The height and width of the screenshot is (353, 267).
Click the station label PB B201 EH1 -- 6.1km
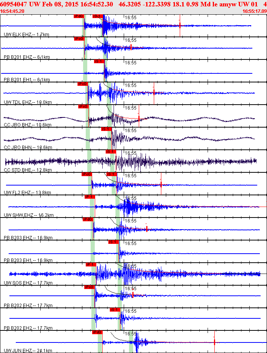click(27, 79)
